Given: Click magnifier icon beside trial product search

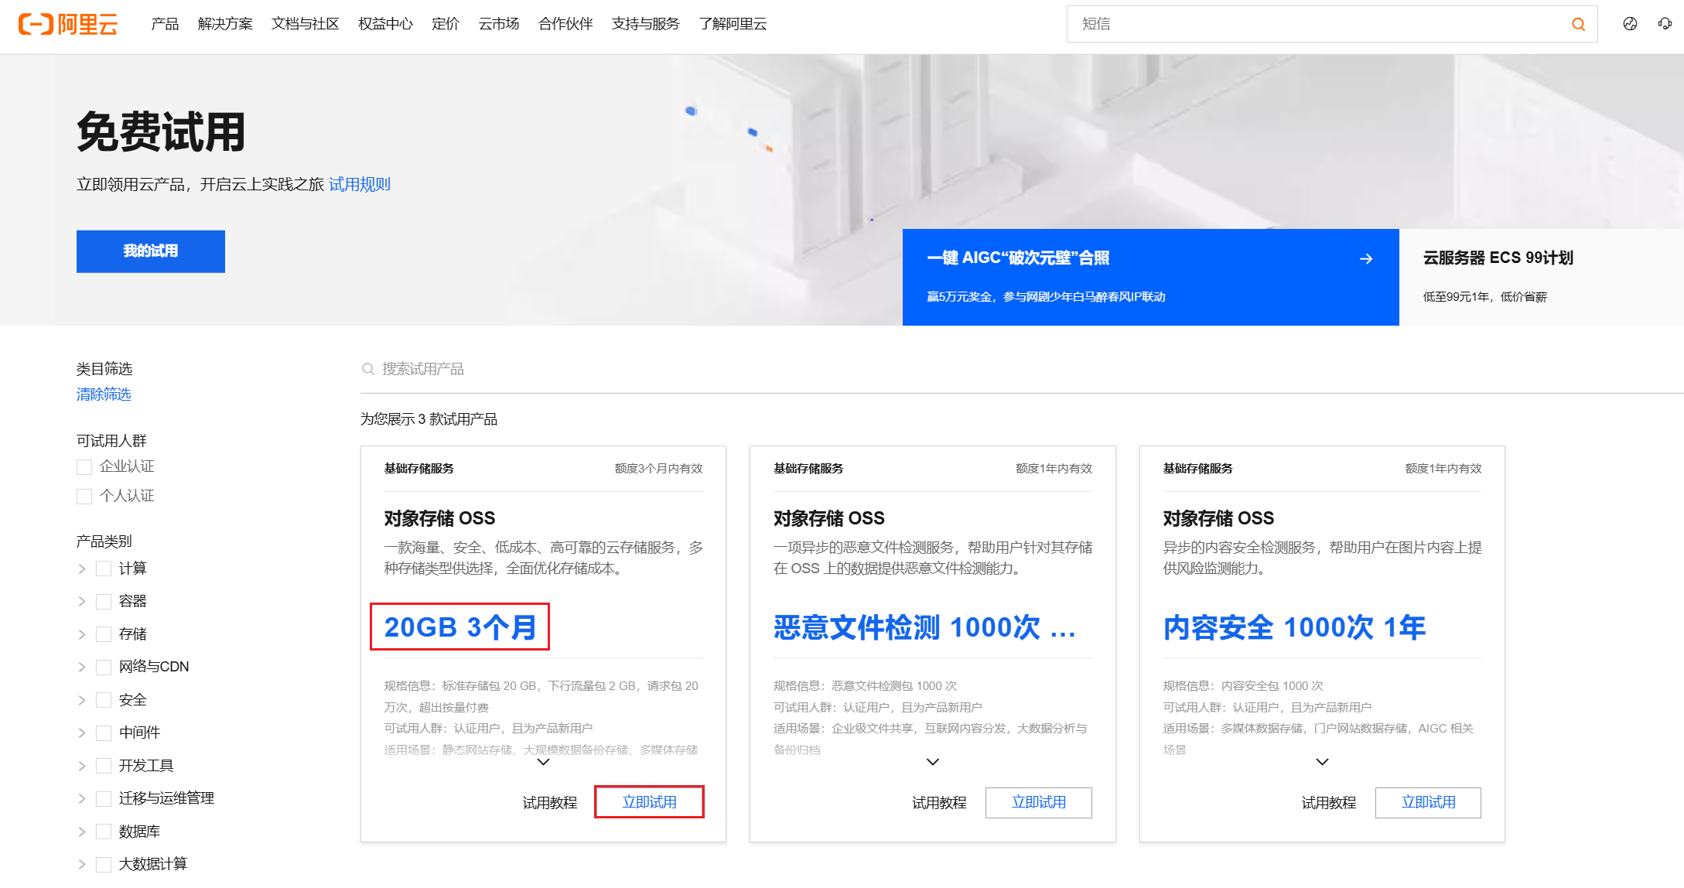Looking at the screenshot, I should pos(368,369).
